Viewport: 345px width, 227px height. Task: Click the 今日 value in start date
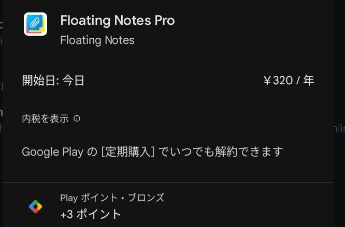click(x=73, y=80)
